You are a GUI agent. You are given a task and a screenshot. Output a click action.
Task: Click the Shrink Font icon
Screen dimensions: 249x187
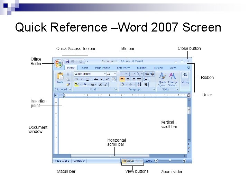pos(106,84)
